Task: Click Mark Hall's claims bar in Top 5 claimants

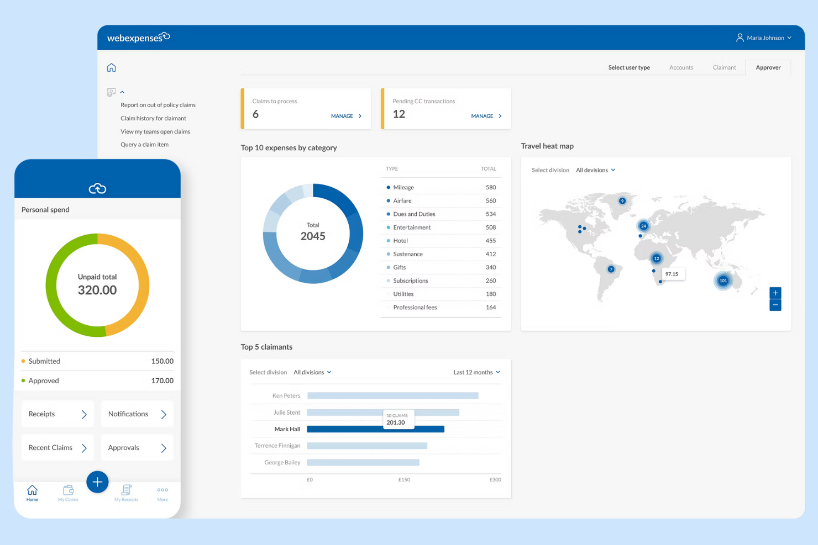Action: click(x=375, y=429)
